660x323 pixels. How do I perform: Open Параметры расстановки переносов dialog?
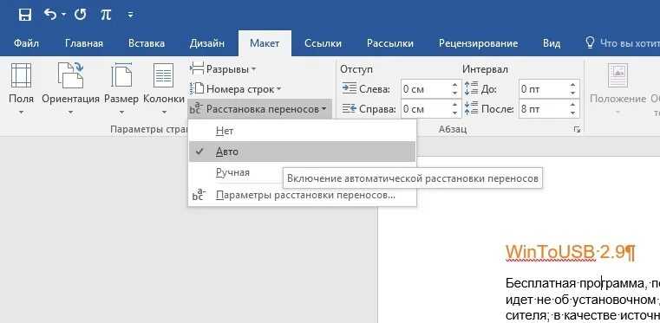click(302, 196)
